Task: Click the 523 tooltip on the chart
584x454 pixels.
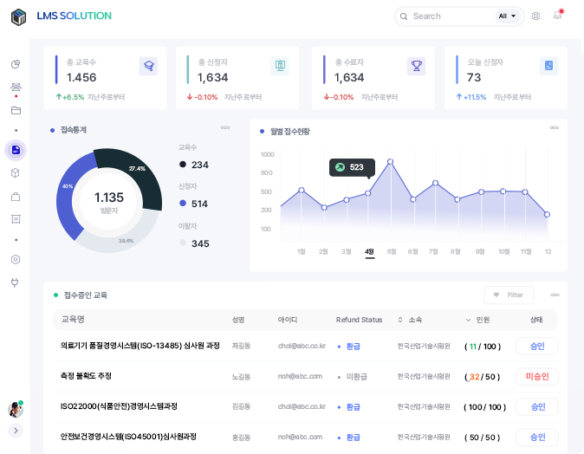Action: (352, 167)
